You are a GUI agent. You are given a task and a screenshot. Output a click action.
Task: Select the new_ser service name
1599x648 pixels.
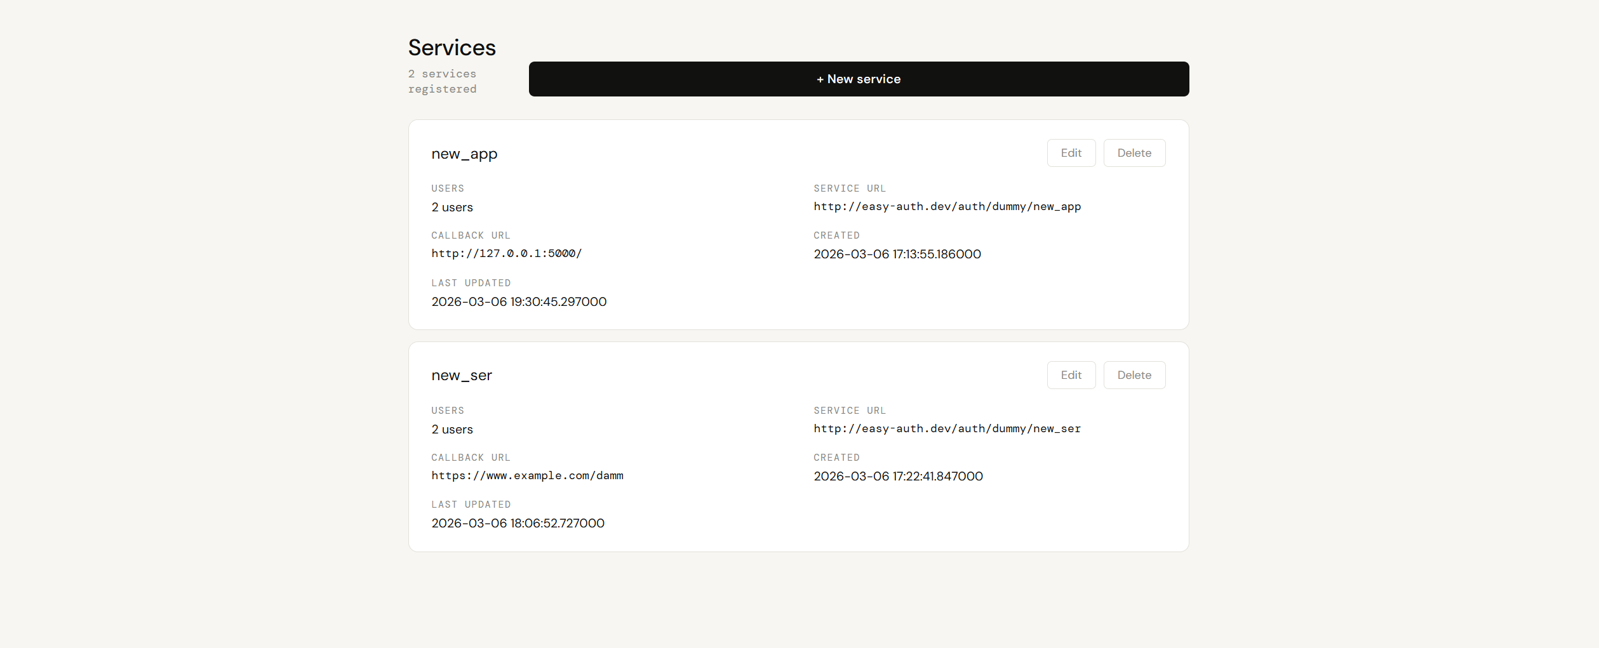click(462, 375)
